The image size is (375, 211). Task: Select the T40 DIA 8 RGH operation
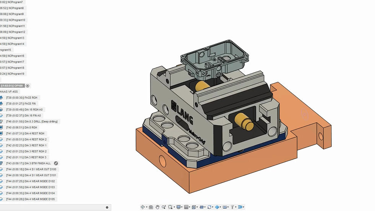21,128
